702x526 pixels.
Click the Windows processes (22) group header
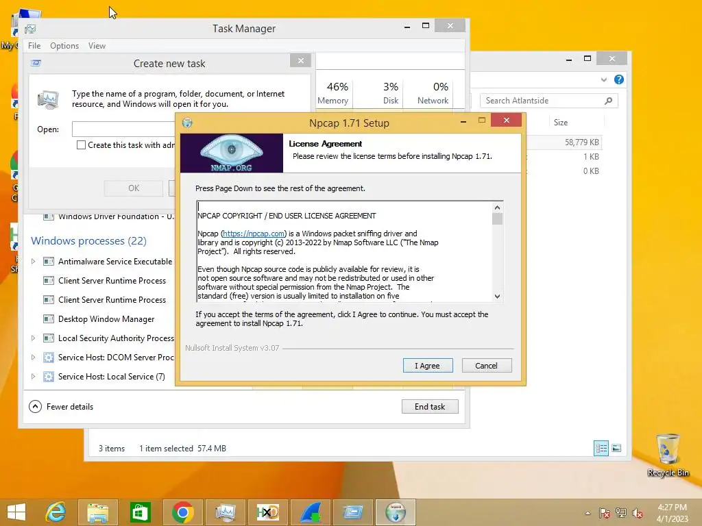click(x=88, y=240)
